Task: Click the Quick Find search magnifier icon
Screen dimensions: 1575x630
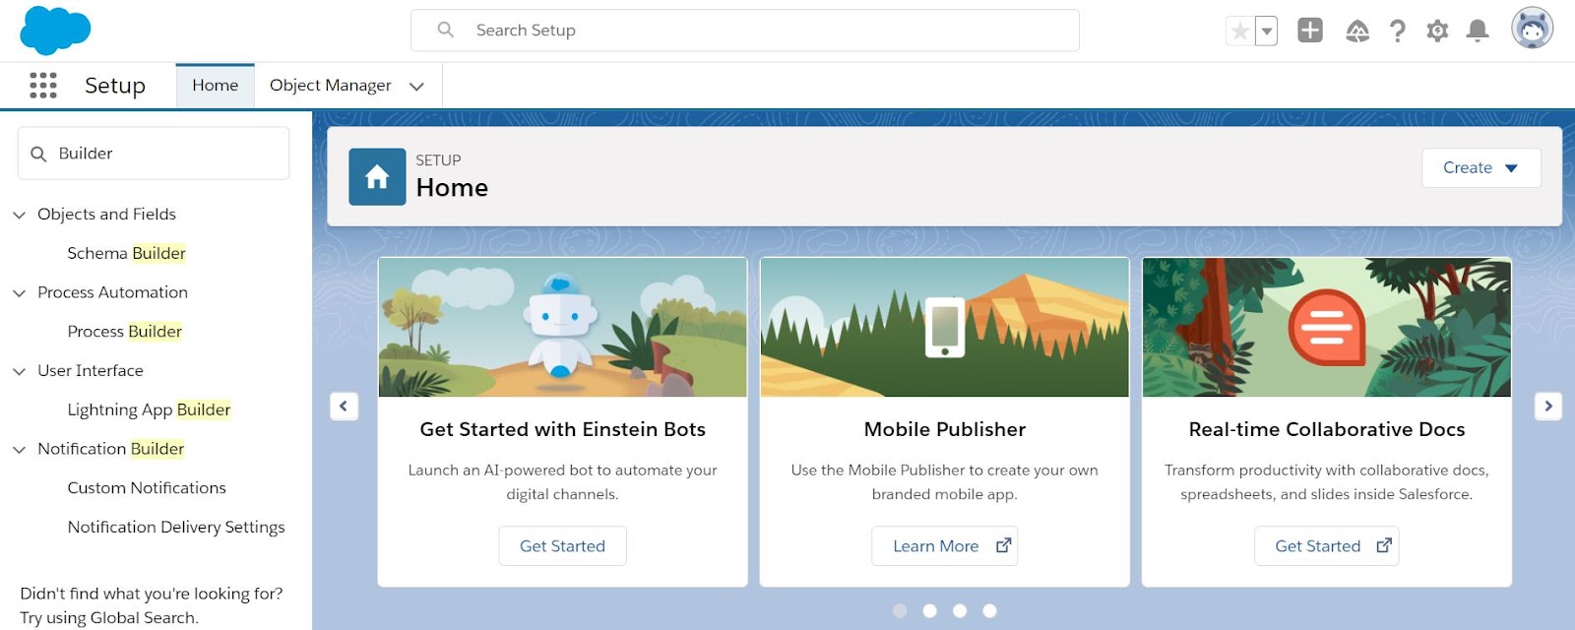Action: point(39,155)
